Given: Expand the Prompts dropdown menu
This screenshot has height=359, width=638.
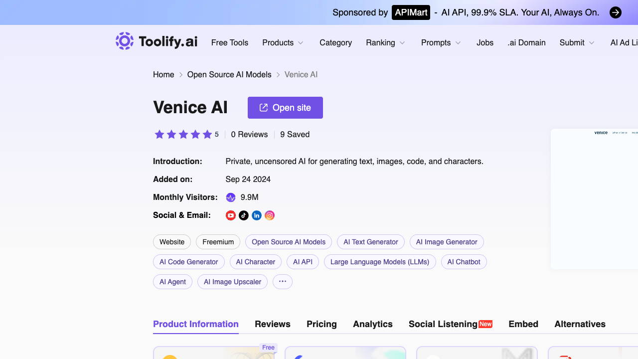Looking at the screenshot, I should 441,43.
